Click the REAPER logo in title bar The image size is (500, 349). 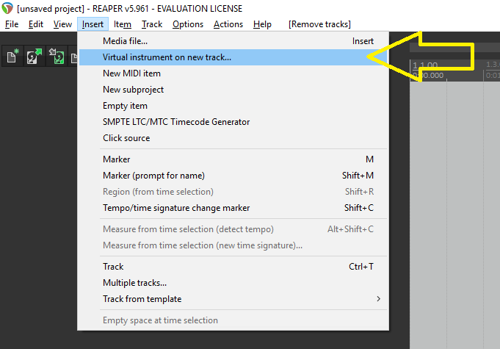click(7, 8)
